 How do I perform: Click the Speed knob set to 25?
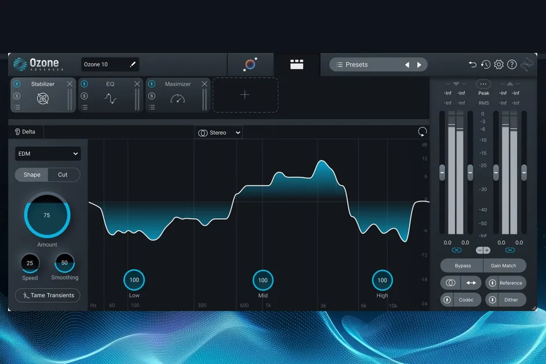point(30,263)
